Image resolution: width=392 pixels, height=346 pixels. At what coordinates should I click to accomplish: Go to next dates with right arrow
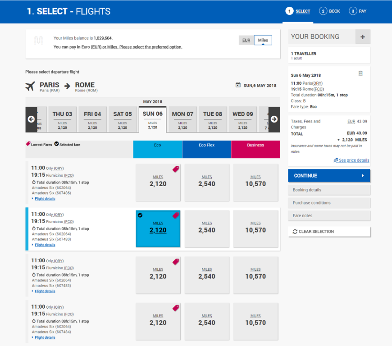pyautogui.click(x=274, y=119)
